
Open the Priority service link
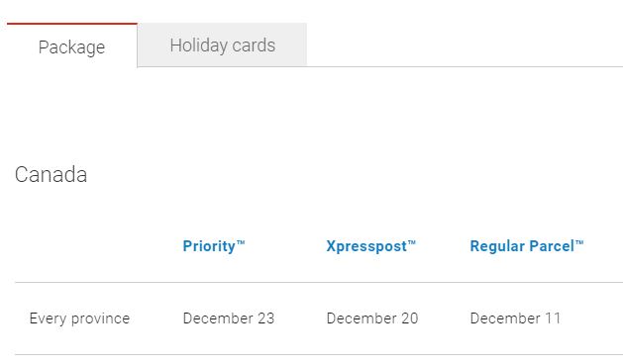(214, 246)
